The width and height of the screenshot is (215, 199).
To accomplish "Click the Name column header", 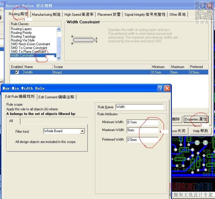I will click(38, 67).
